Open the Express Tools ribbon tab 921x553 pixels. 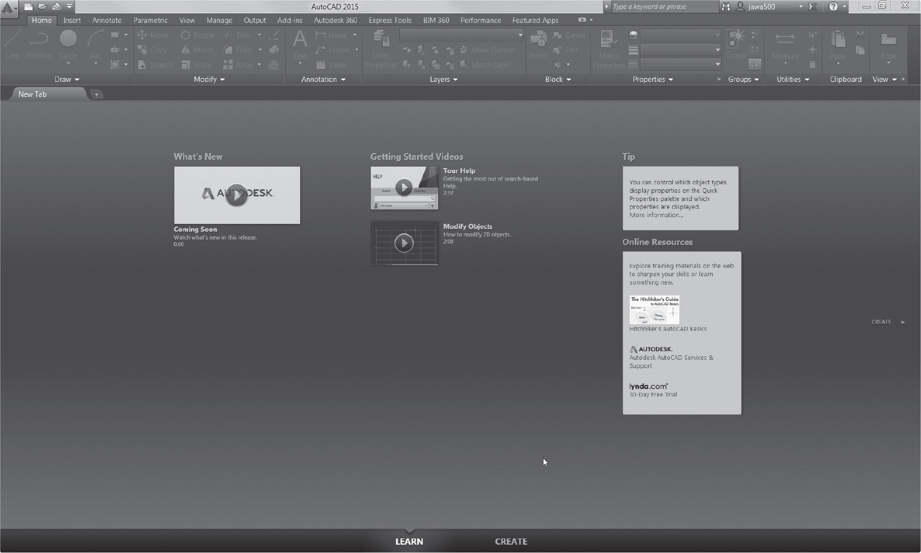390,20
